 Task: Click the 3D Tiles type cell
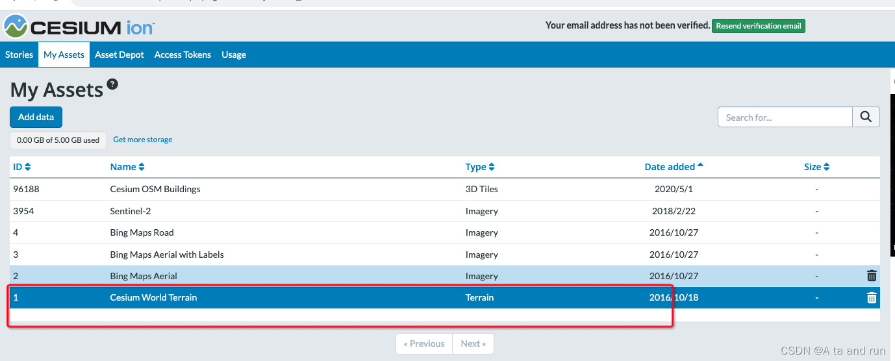click(482, 189)
